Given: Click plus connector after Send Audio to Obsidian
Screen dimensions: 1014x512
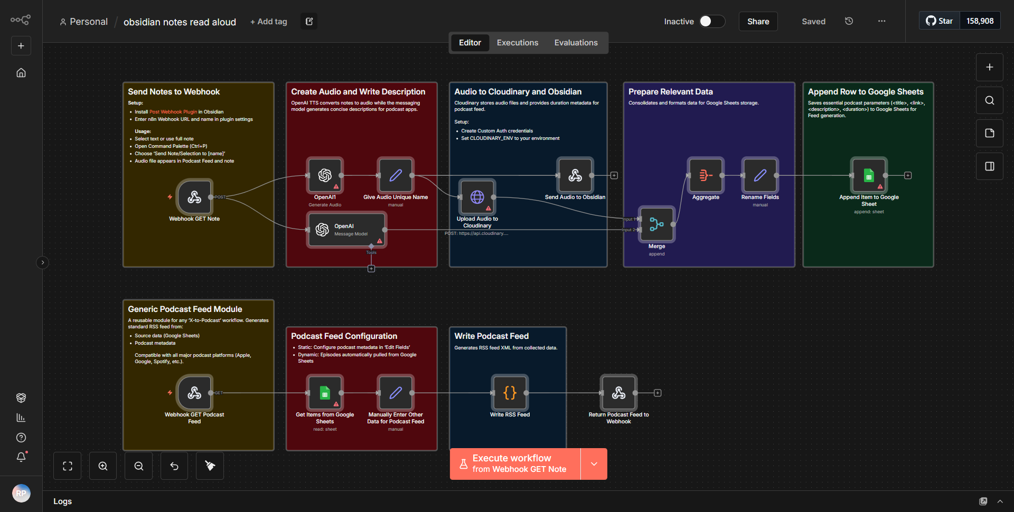Looking at the screenshot, I should 614,175.
